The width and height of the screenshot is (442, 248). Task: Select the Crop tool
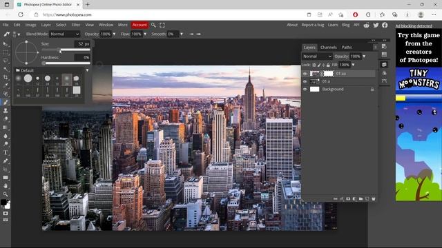6,77
